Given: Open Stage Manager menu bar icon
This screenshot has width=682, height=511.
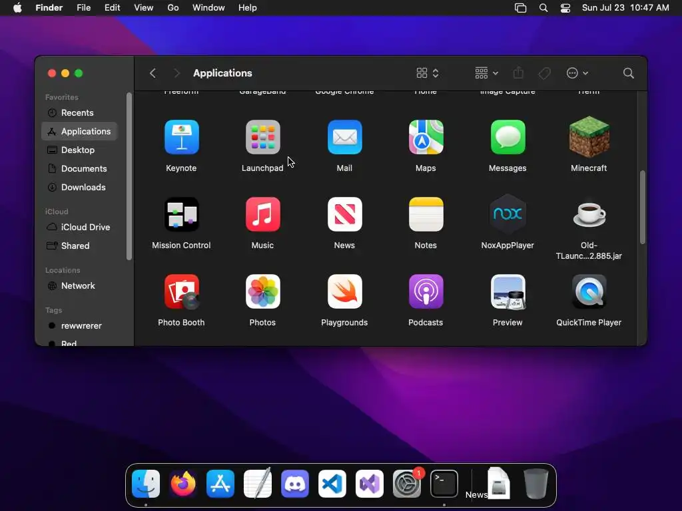Looking at the screenshot, I should (x=520, y=8).
